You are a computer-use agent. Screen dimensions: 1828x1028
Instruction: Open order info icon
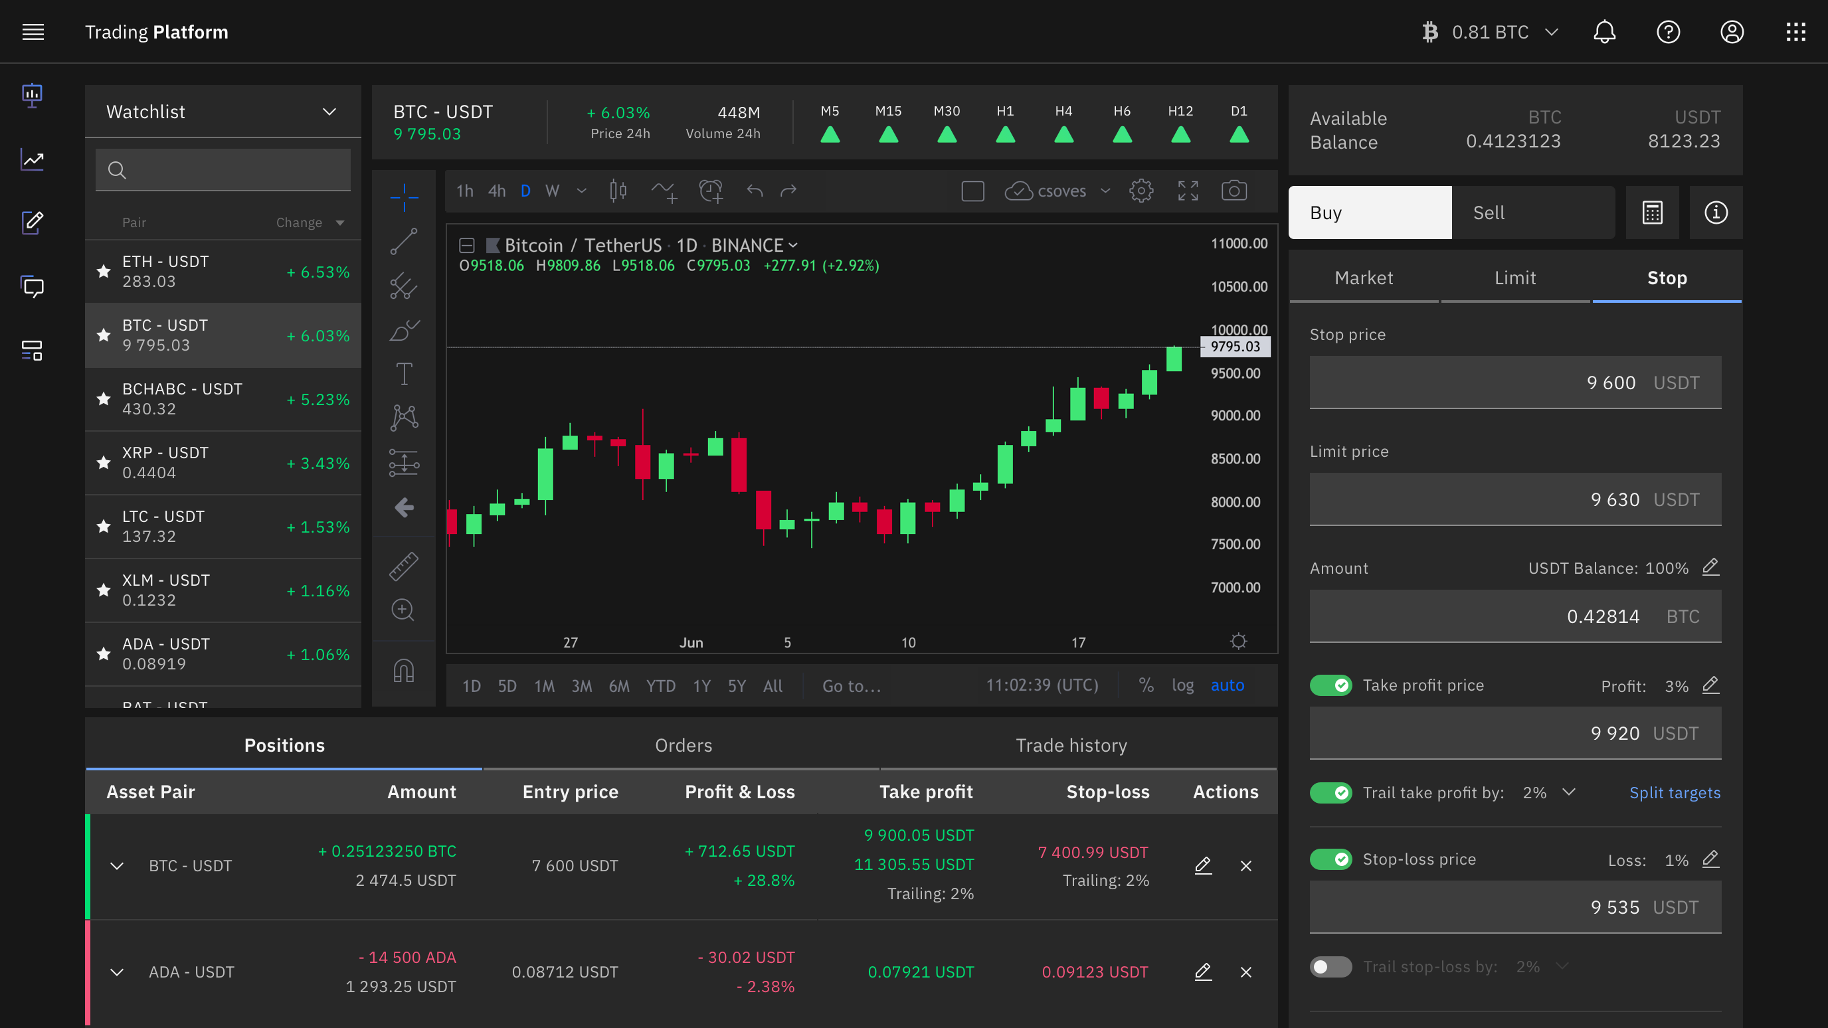click(1716, 213)
